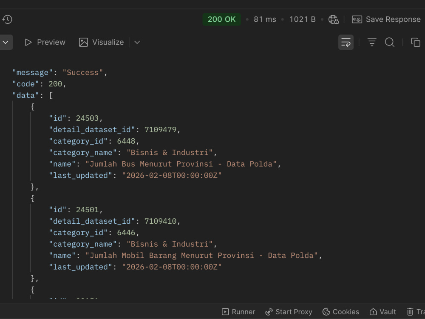The height and width of the screenshot is (319, 425).
Task: Open the Visualize view
Action: coord(102,42)
